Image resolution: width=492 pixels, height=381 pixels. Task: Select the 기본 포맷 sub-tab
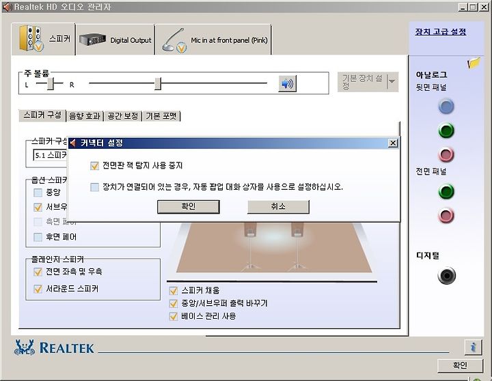[161, 116]
